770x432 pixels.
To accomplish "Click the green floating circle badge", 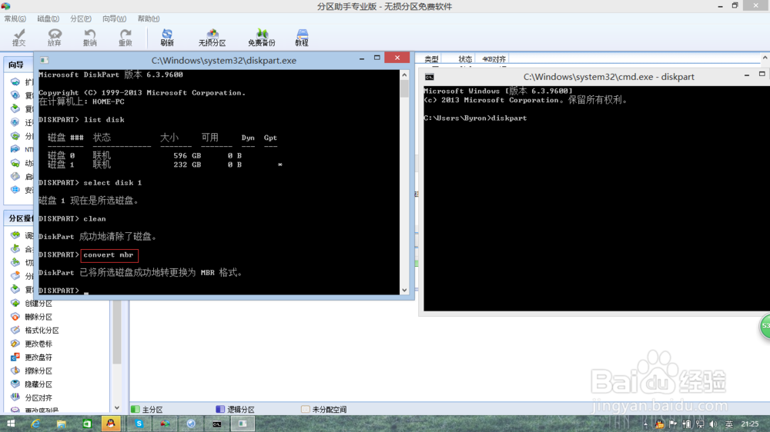I will pyautogui.click(x=765, y=327).
